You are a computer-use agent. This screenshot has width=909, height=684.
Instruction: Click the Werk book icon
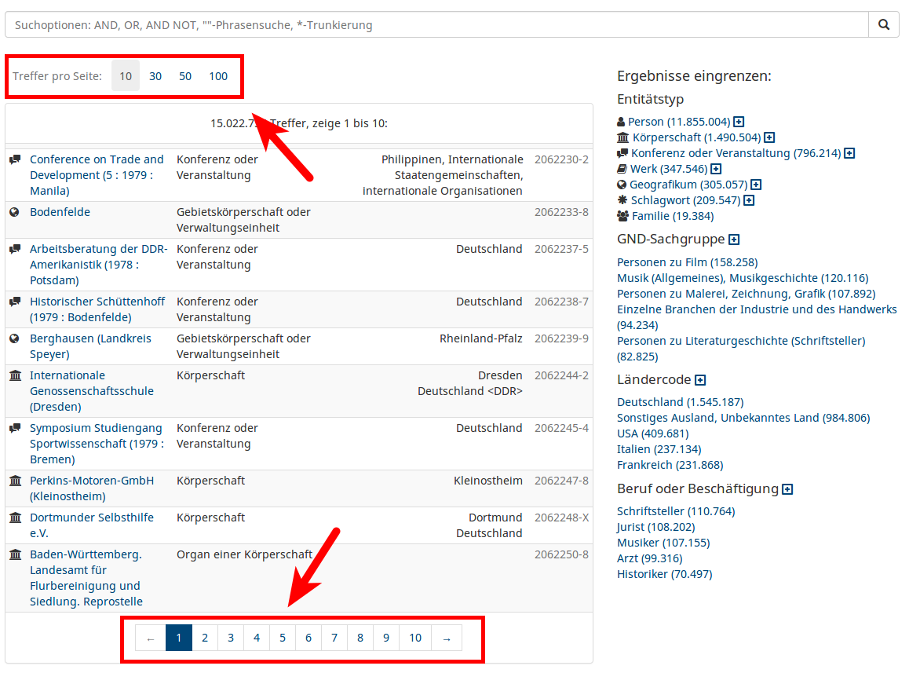point(622,169)
